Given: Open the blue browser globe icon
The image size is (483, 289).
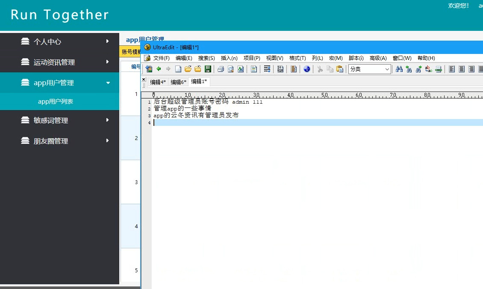Looking at the screenshot, I should pos(307,69).
